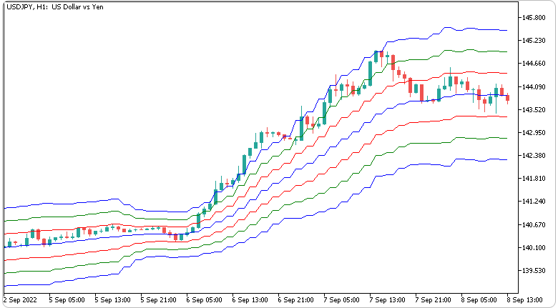This screenshot has height=308, width=558.
Task: Click the 142.380 price label
Action: click(534, 156)
